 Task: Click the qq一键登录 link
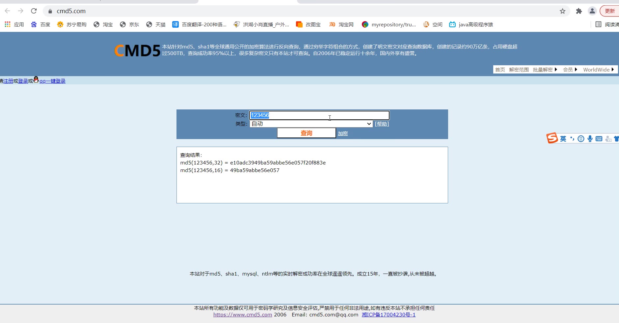[52, 81]
